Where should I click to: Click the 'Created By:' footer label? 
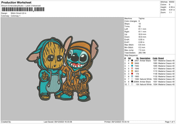pyautogui.click(x=6, y=122)
